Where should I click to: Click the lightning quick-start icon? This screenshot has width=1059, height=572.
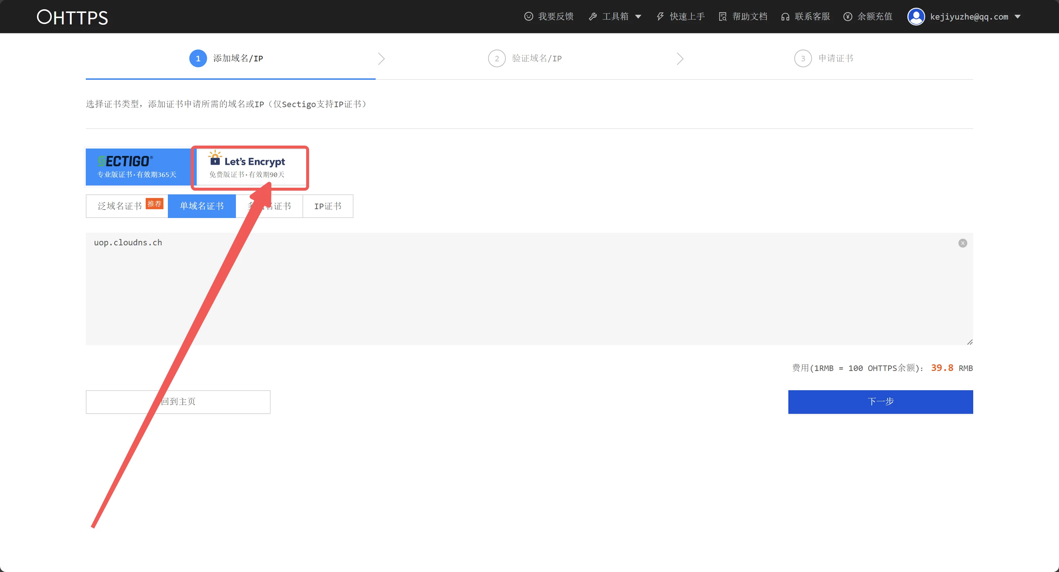click(660, 16)
